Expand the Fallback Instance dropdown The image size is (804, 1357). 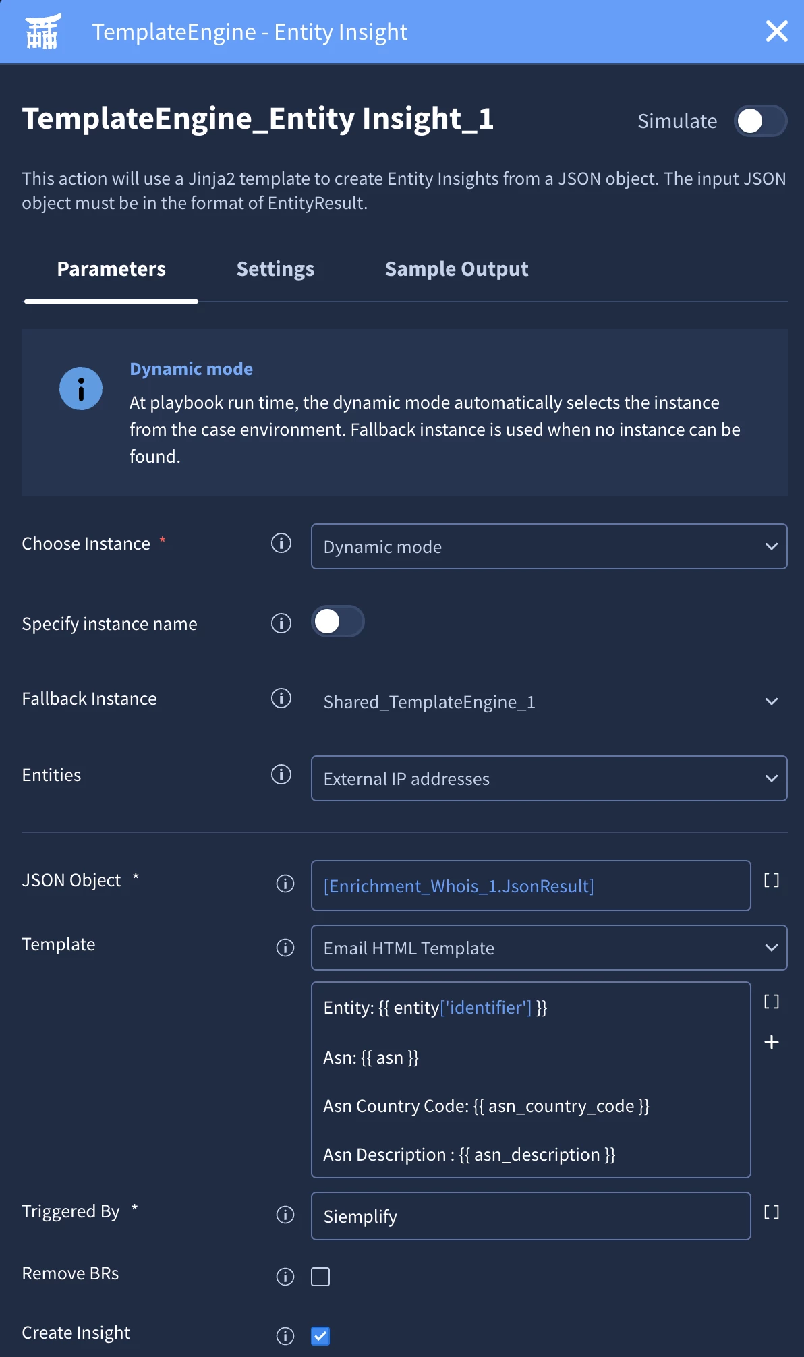tap(549, 701)
